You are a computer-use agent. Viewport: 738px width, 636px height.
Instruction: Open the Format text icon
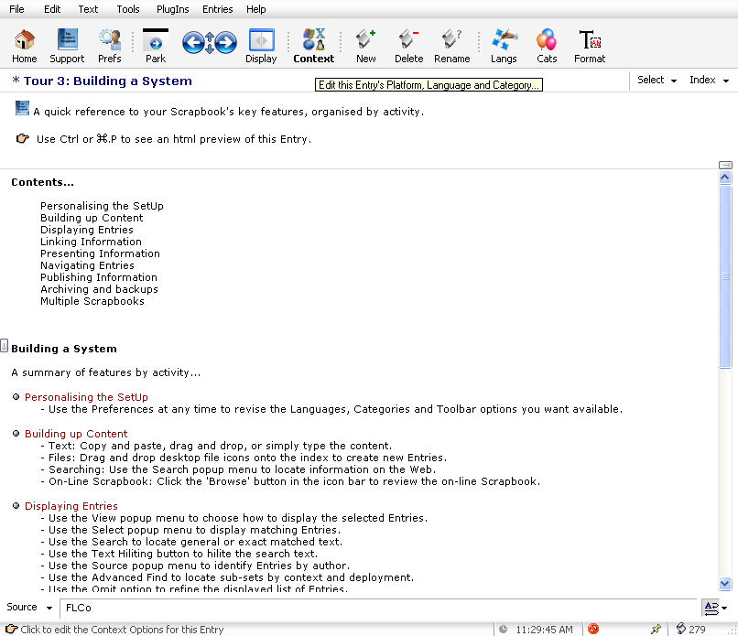click(590, 46)
